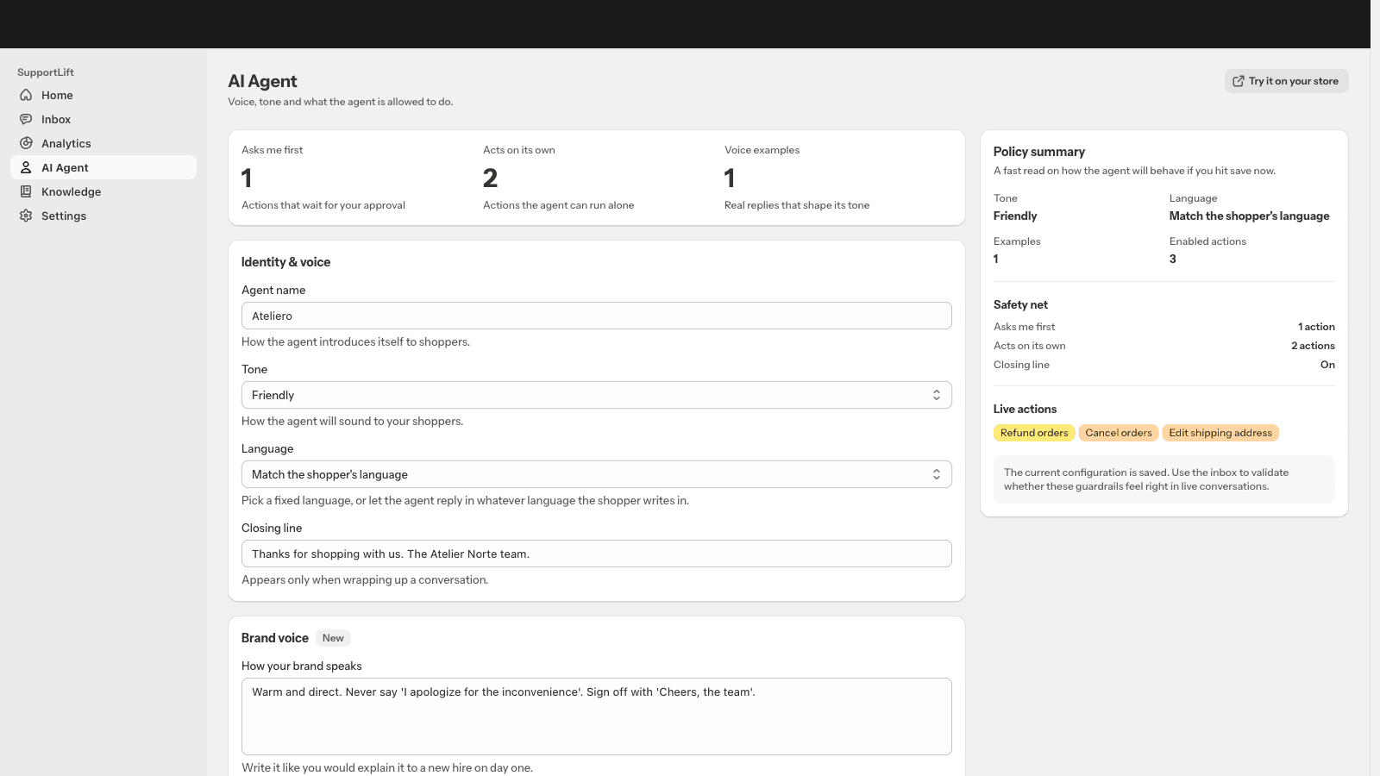1380x776 pixels.
Task: Click the Identity & voice section heading
Action: click(285, 262)
